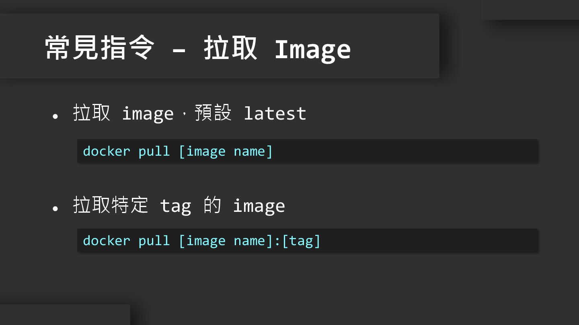The width and height of the screenshot is (579, 325).
Task: Click the "預設" text in first bullet
Action: coord(213,113)
